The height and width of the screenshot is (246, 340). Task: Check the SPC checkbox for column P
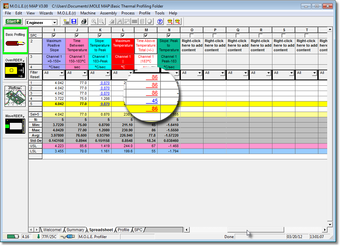coord(215,35)
